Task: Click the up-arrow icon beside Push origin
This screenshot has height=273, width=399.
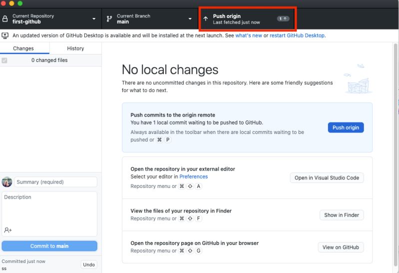Action: click(x=206, y=18)
